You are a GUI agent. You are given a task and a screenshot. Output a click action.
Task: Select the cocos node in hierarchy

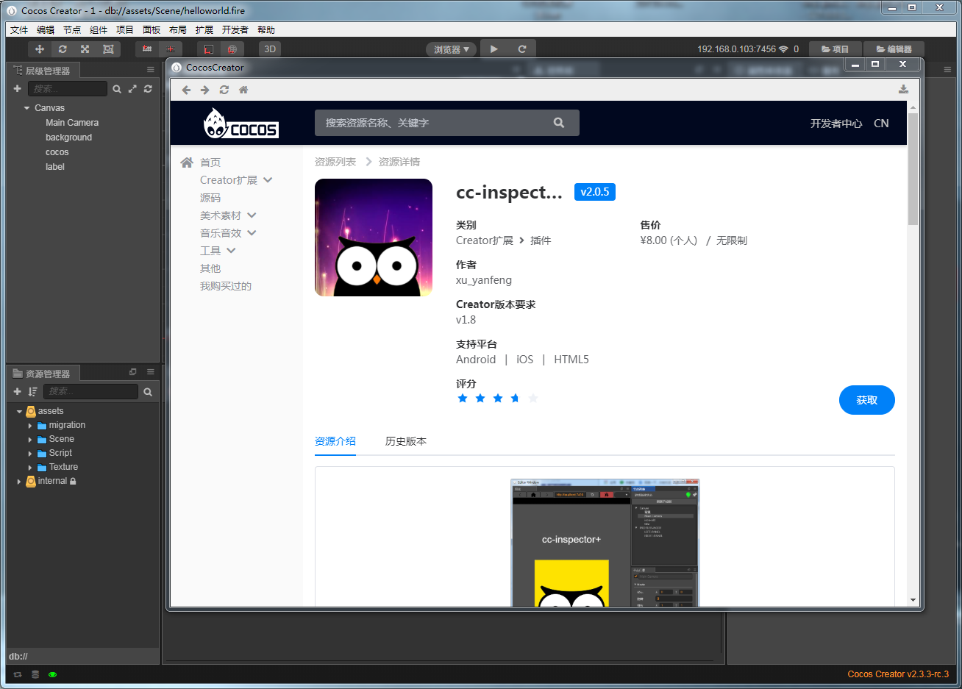tap(57, 152)
